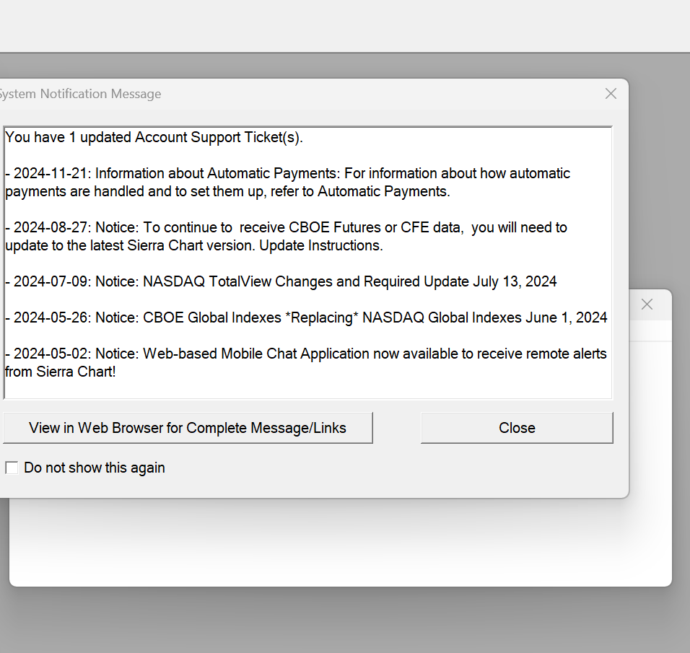Click the "Do not show this again" label text
The width and height of the screenshot is (690, 653).
[95, 468]
